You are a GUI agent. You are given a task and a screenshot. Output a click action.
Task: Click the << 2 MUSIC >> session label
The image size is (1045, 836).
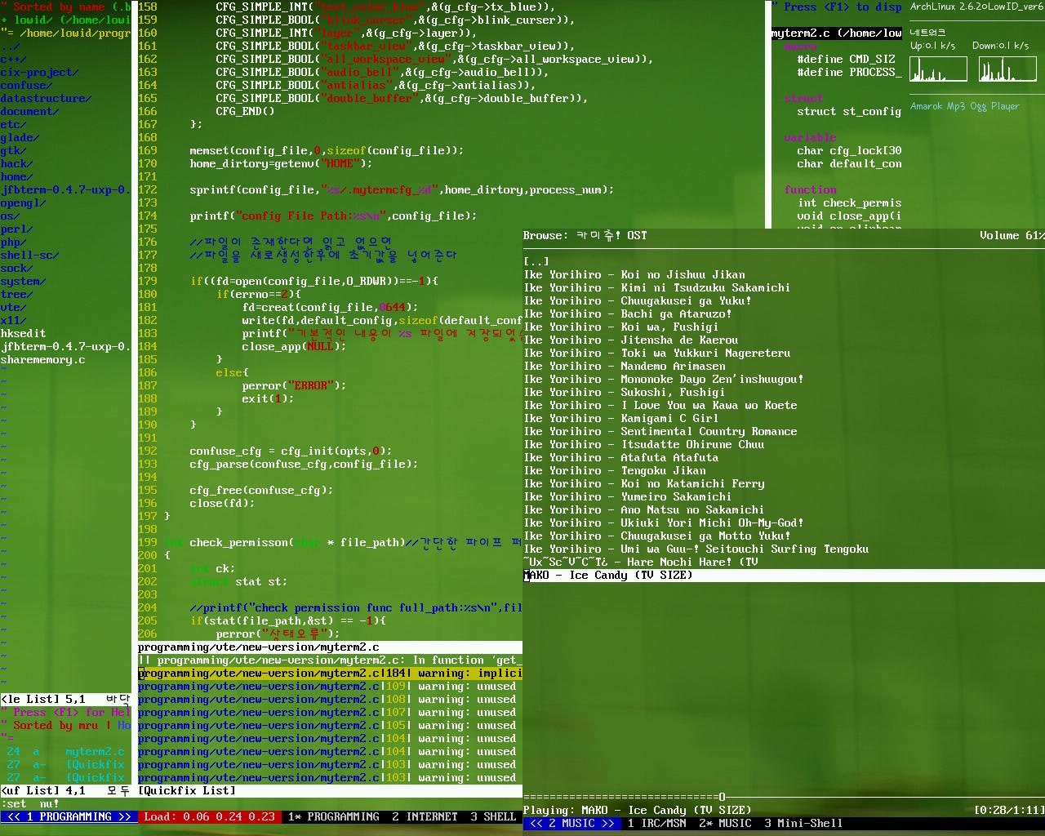point(571,823)
